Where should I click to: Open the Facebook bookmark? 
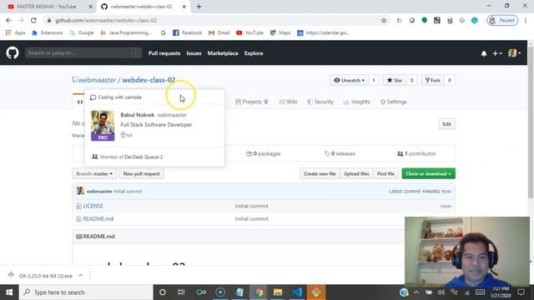pos(187,33)
